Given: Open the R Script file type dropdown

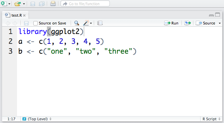Looking at the screenshot, I should click(x=211, y=119).
